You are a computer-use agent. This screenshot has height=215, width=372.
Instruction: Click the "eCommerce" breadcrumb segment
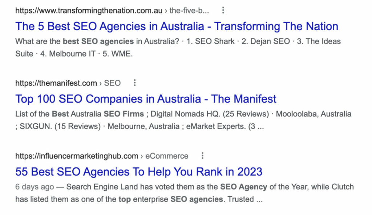click(x=167, y=156)
